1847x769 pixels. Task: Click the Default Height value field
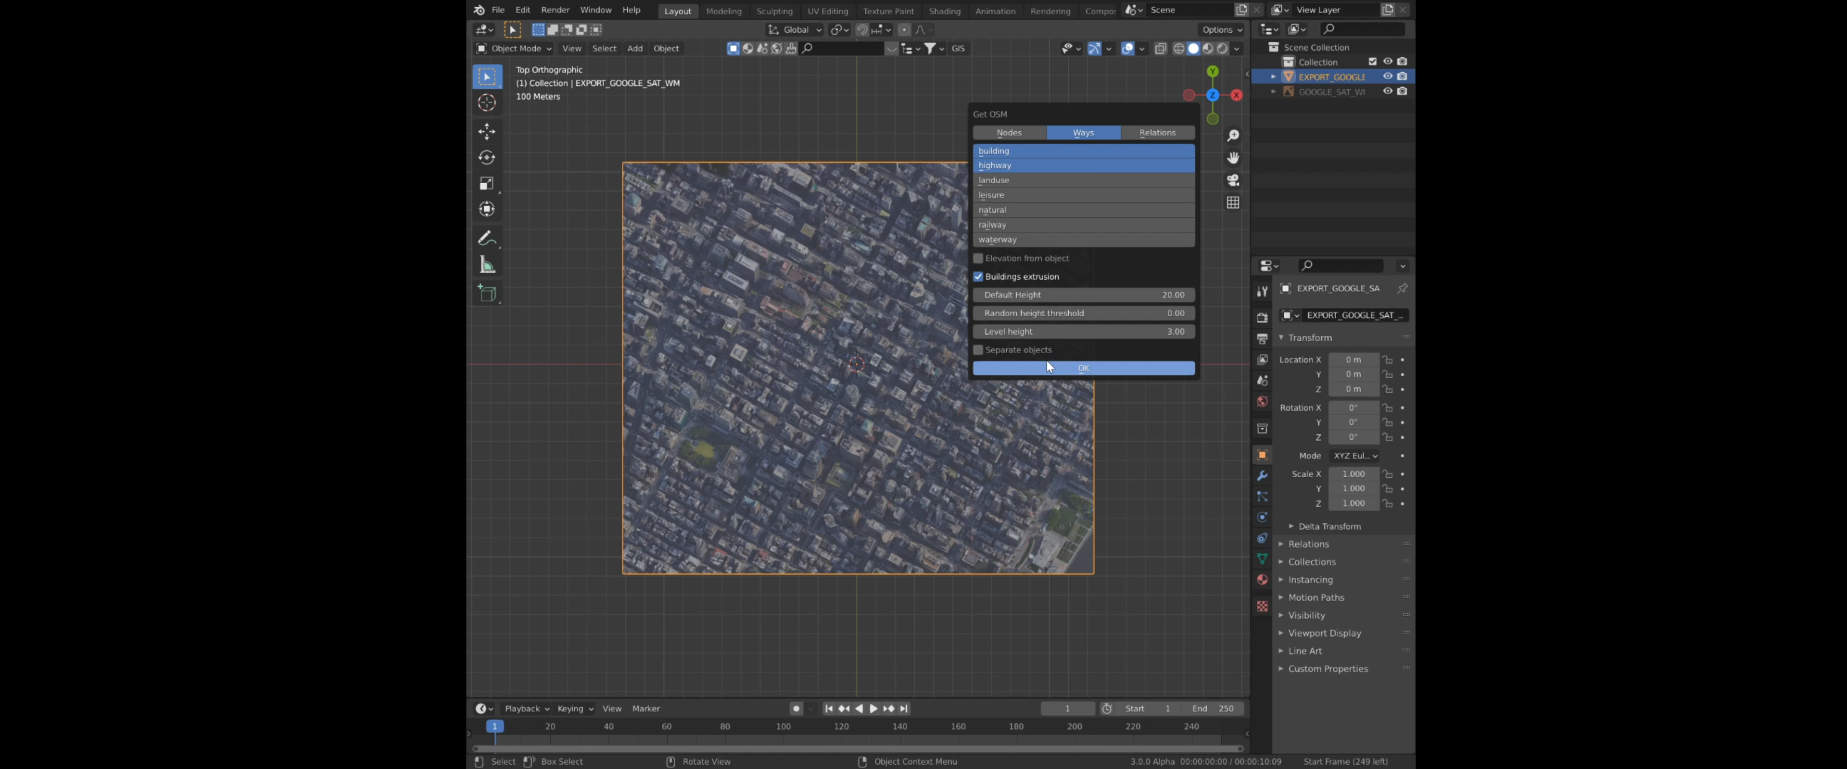pyautogui.click(x=1083, y=295)
